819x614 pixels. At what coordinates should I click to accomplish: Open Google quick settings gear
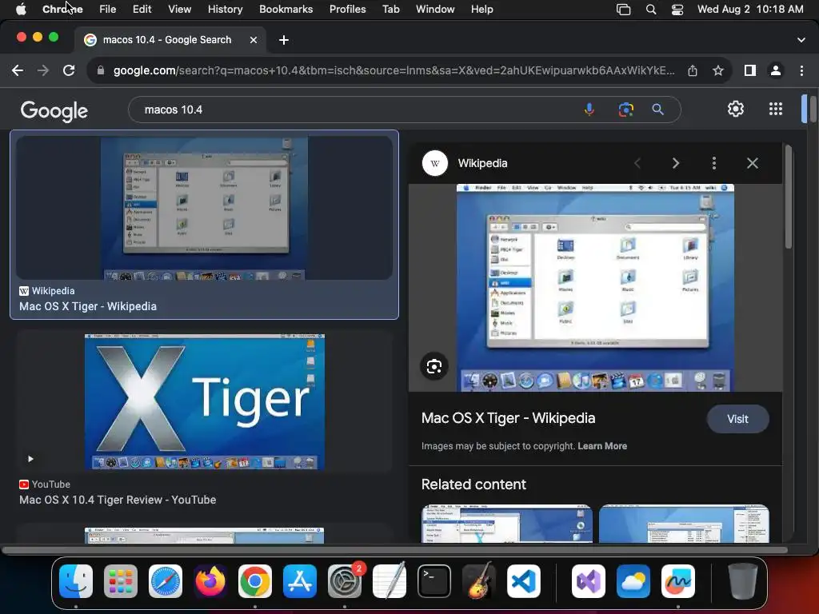736,109
